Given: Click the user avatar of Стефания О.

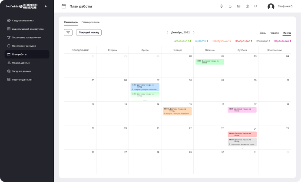Looking at the screenshot, I should tap(271, 6).
